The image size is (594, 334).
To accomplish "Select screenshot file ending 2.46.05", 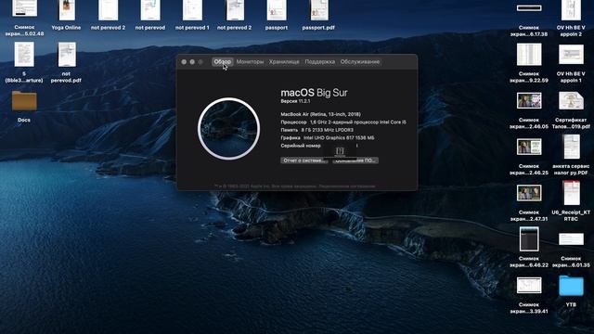I will click(529, 101).
